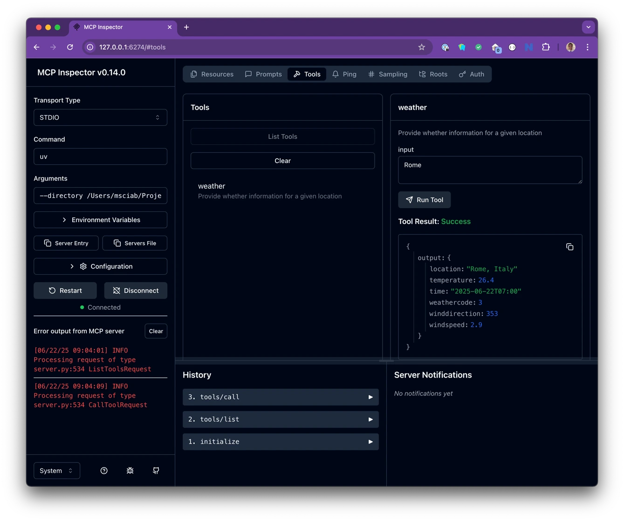Copy Server Entry configuration

(66, 243)
